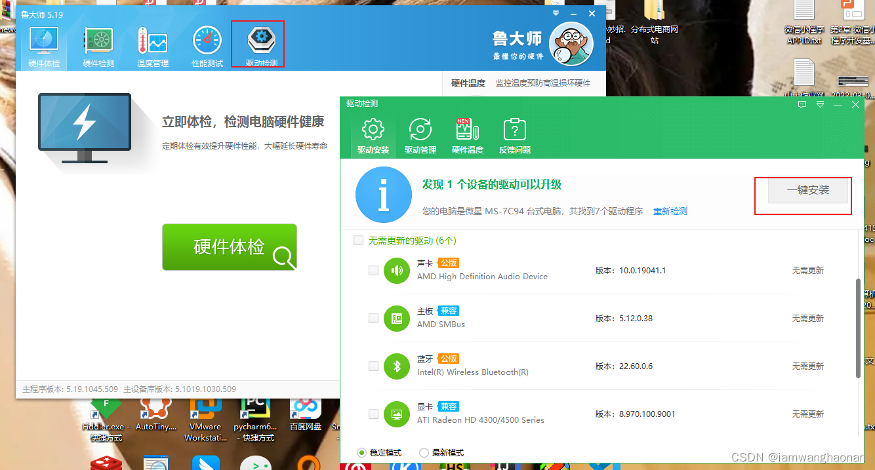
Task: Start the green 硬件体检 scan button
Action: pyautogui.click(x=230, y=247)
